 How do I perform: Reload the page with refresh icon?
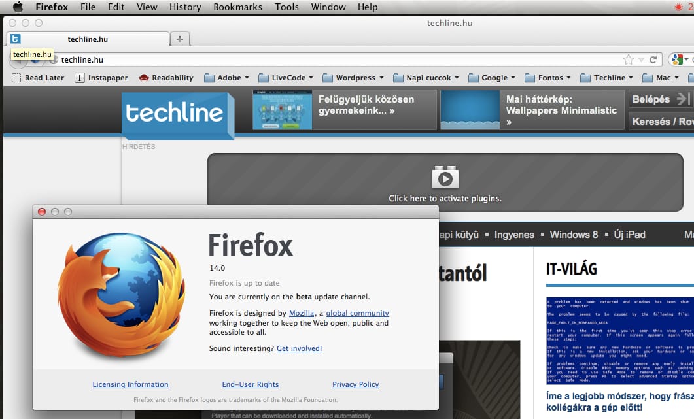[653, 59]
